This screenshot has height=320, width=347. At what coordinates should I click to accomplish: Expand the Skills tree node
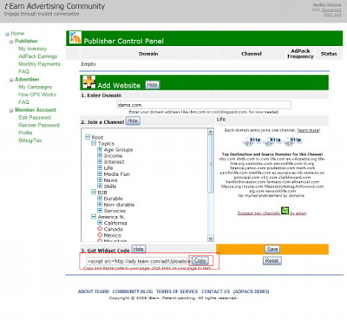tap(100, 186)
